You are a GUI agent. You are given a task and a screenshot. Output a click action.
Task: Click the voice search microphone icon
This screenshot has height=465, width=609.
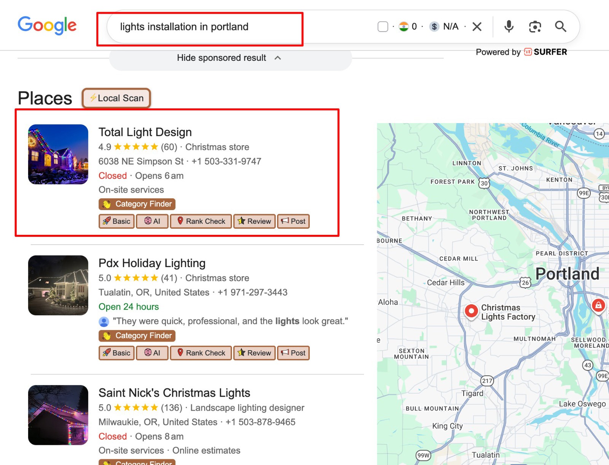(x=509, y=27)
